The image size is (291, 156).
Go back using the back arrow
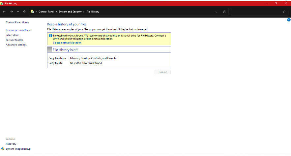(4, 12)
